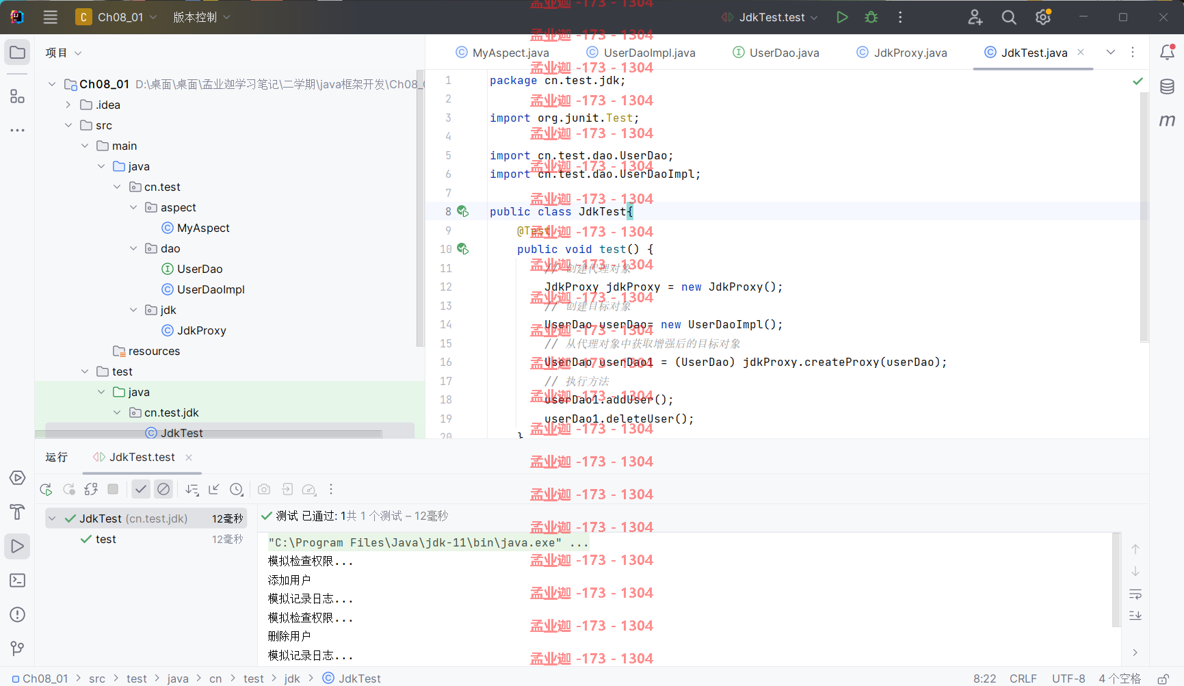This screenshot has height=686, width=1184.
Task: Switch to UserDao.java tab
Action: click(x=776, y=53)
